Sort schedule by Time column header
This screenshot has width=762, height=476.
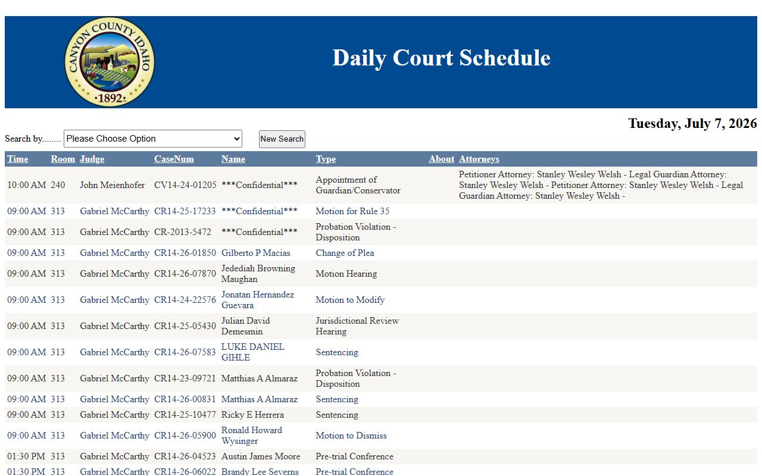18,159
